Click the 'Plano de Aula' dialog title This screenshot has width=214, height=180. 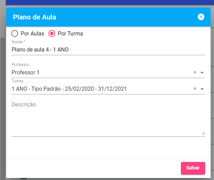point(34,17)
